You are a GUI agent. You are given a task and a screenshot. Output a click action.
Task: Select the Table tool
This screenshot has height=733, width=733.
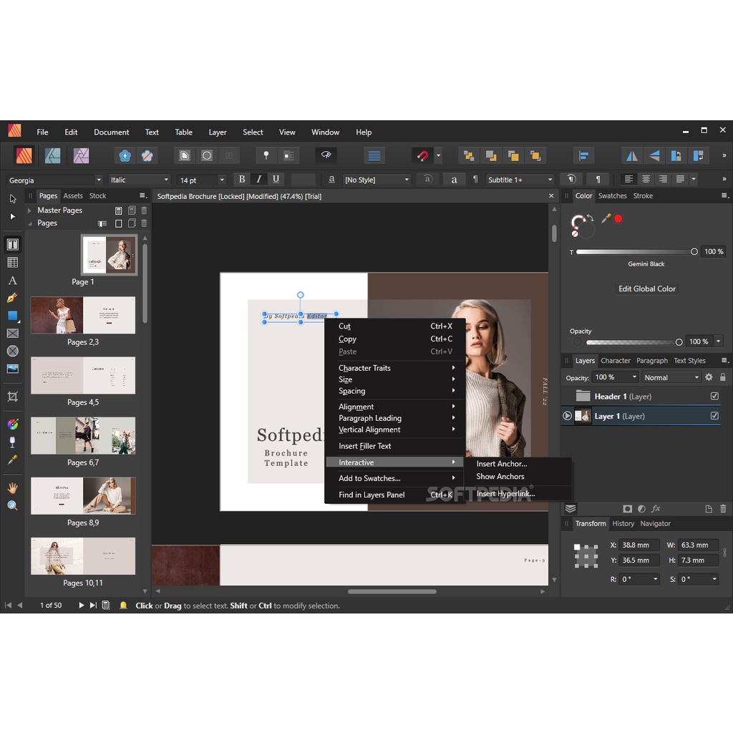tap(13, 262)
